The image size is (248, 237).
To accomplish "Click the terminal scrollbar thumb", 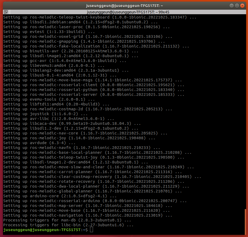I will click(x=245, y=222).
